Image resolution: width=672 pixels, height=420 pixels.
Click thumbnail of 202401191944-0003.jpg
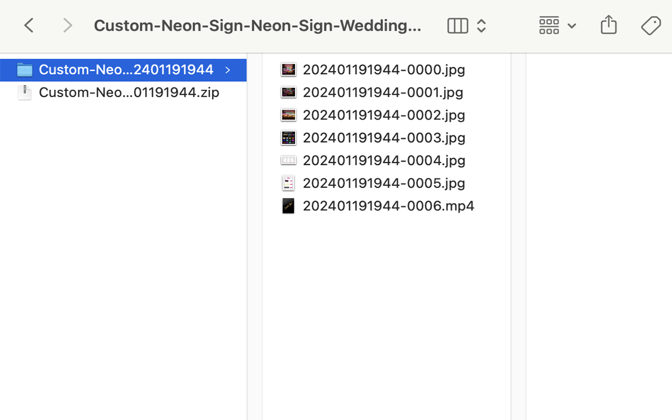(x=288, y=138)
